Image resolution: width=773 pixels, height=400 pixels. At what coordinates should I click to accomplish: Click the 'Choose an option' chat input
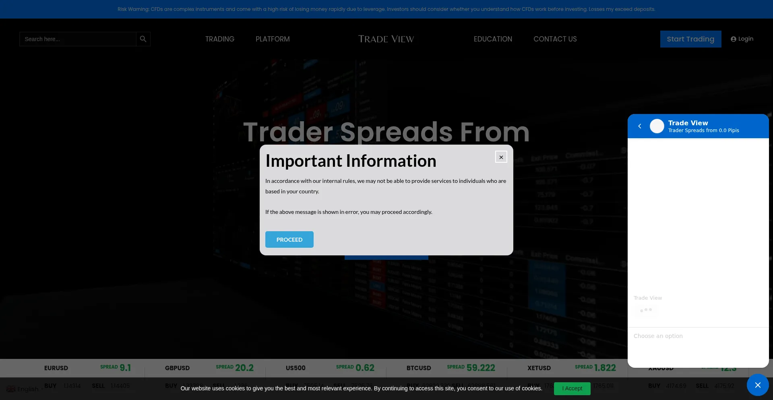tap(698, 336)
